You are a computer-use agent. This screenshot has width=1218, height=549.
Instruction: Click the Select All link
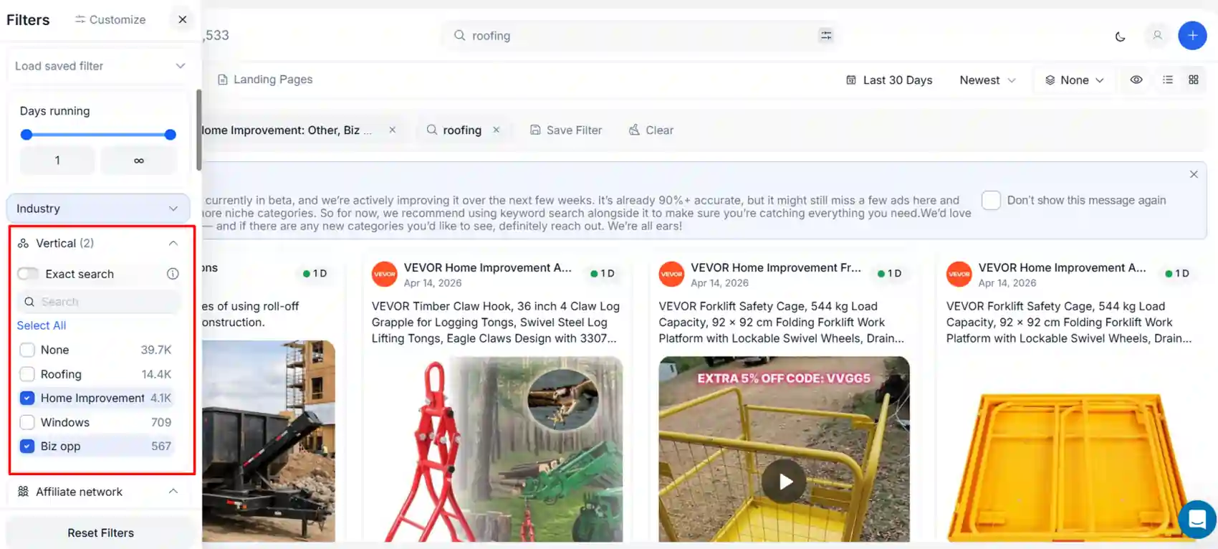42,325
